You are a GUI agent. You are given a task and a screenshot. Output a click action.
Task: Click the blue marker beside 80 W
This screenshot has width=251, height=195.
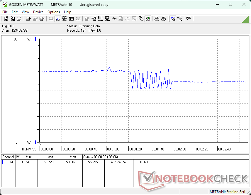pyautogui.click(x=35, y=39)
